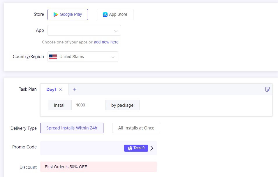
Task: Open the by package selector
Action: [x=122, y=105]
